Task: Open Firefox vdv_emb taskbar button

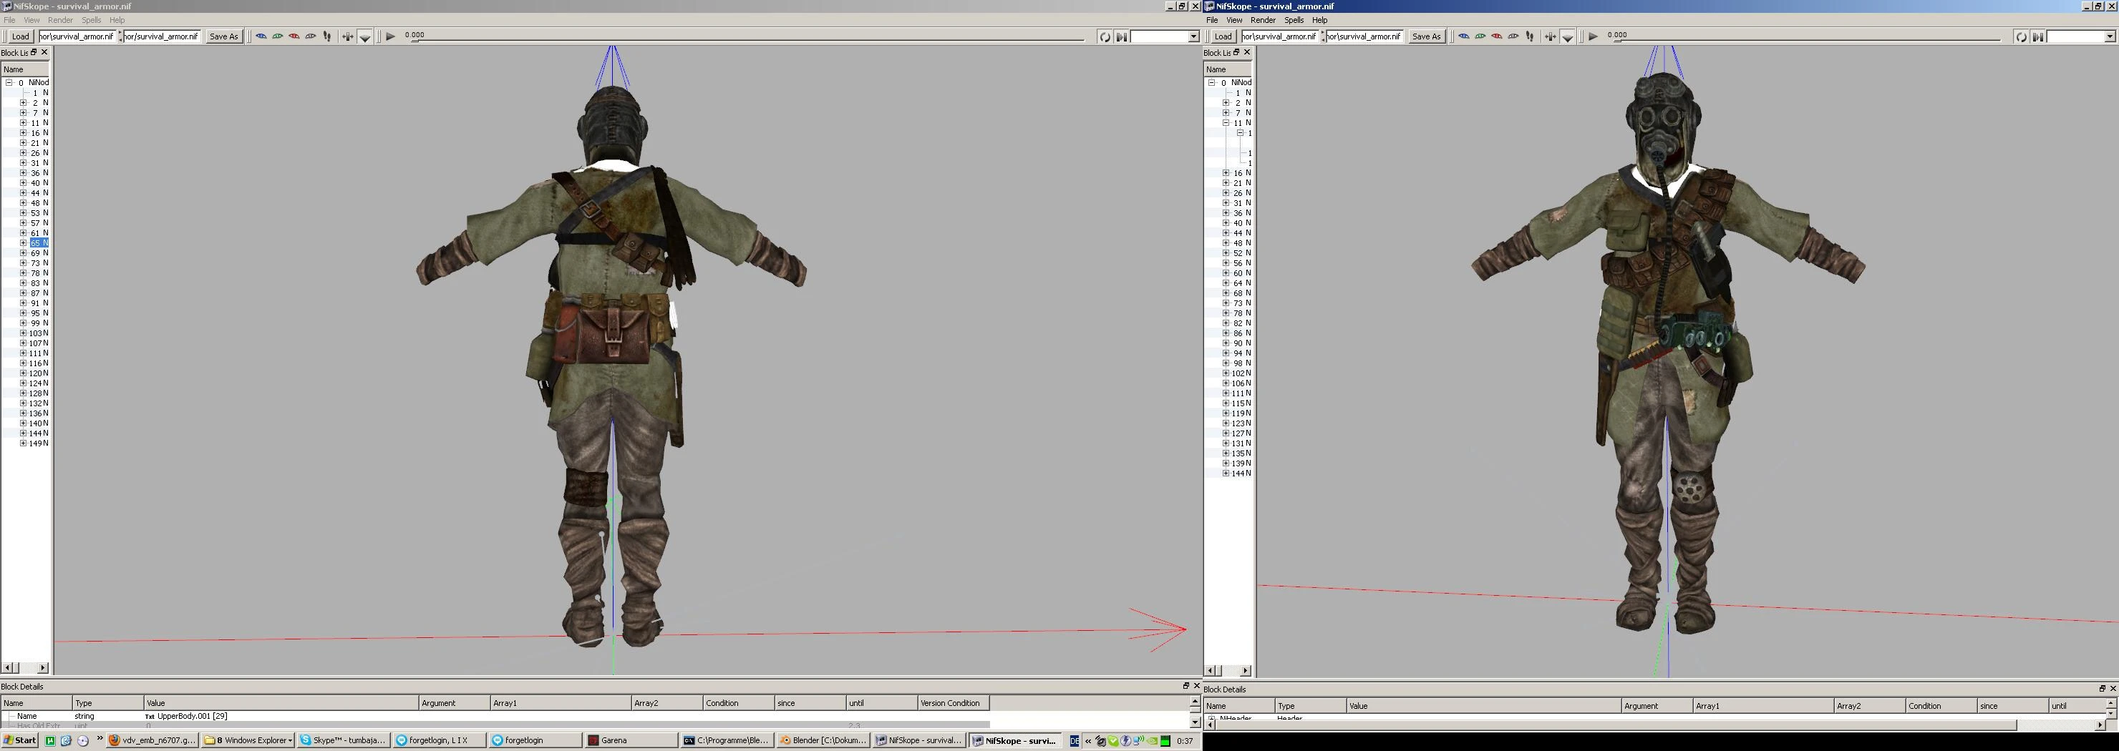Action: coord(152,740)
